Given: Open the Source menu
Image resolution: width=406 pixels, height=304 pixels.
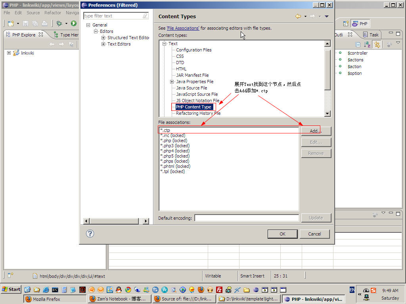Looking at the screenshot, I should point(33,13).
